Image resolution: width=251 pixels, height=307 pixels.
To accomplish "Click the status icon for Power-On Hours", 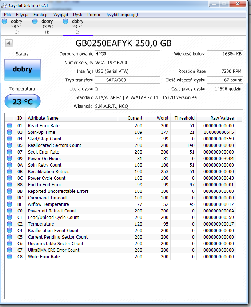I will coord(9,158).
